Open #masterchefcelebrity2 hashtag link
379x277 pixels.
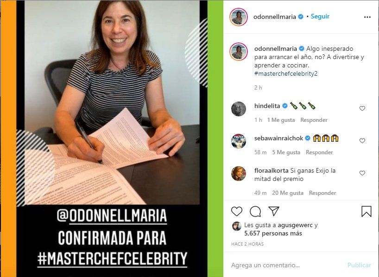[x=286, y=73]
